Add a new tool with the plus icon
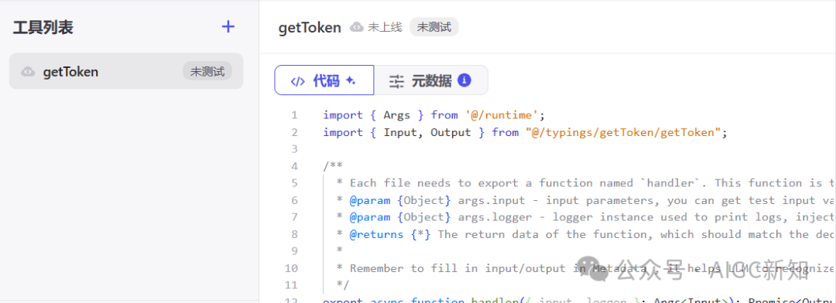This screenshot has height=303, width=836. coord(228,26)
